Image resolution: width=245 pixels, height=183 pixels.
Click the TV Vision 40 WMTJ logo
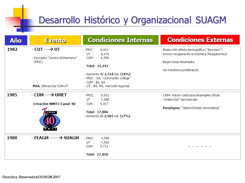point(50,119)
